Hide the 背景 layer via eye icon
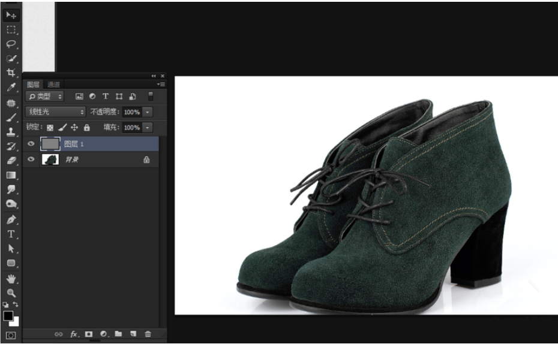 [x=31, y=160]
